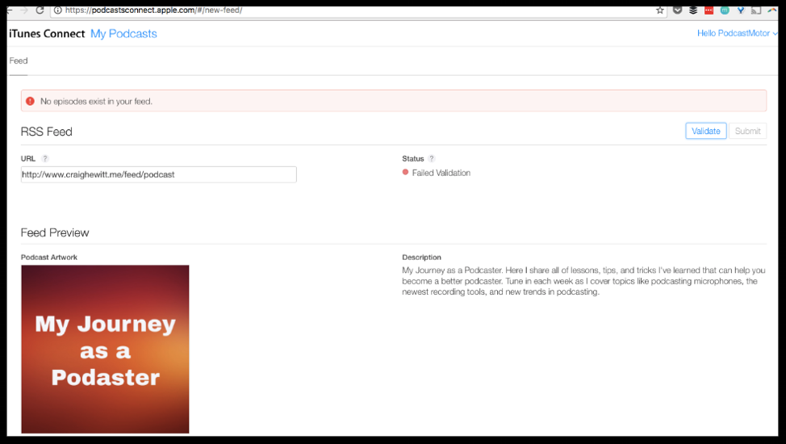Click the teal round 'm' extension icon
Screen dimensions: 786x444
[x=725, y=10]
